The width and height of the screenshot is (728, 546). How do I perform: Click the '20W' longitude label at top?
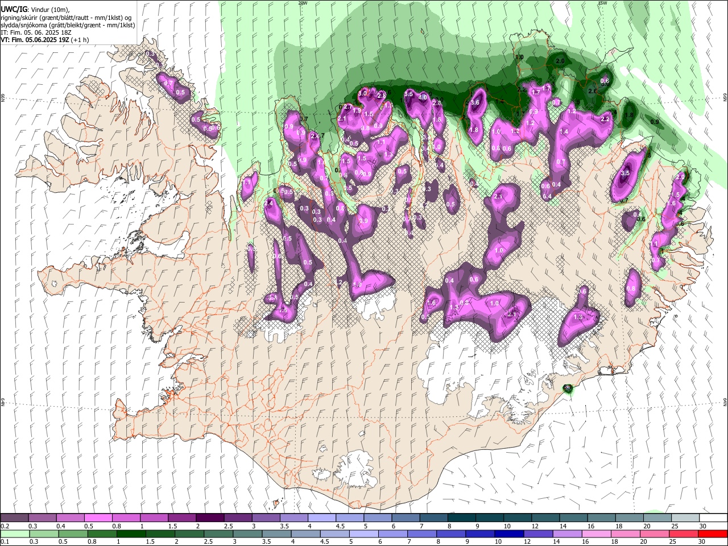[303, 3]
